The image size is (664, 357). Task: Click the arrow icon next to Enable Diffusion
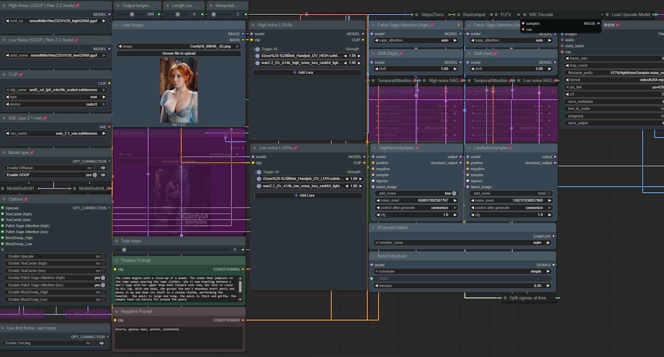coord(103,168)
